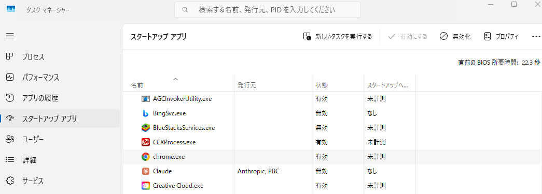Click the スタートアップ アプリ page heading
The image size is (542, 194).
tap(159, 37)
